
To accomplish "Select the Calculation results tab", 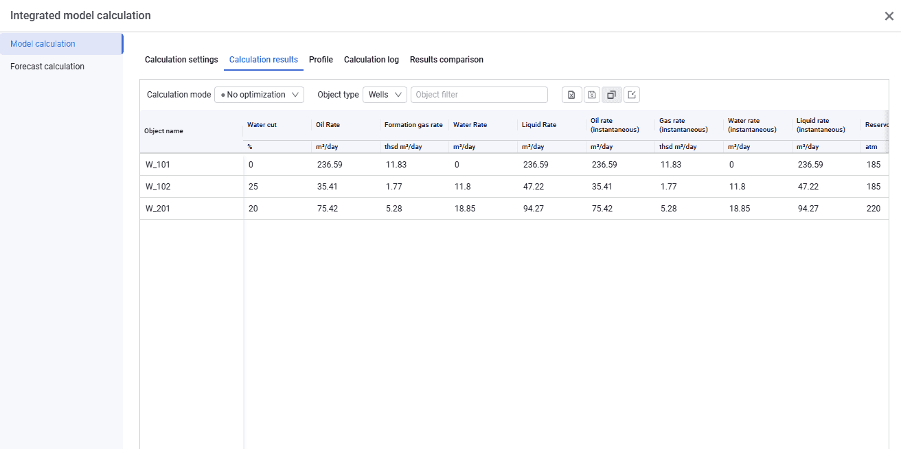I will click(264, 60).
